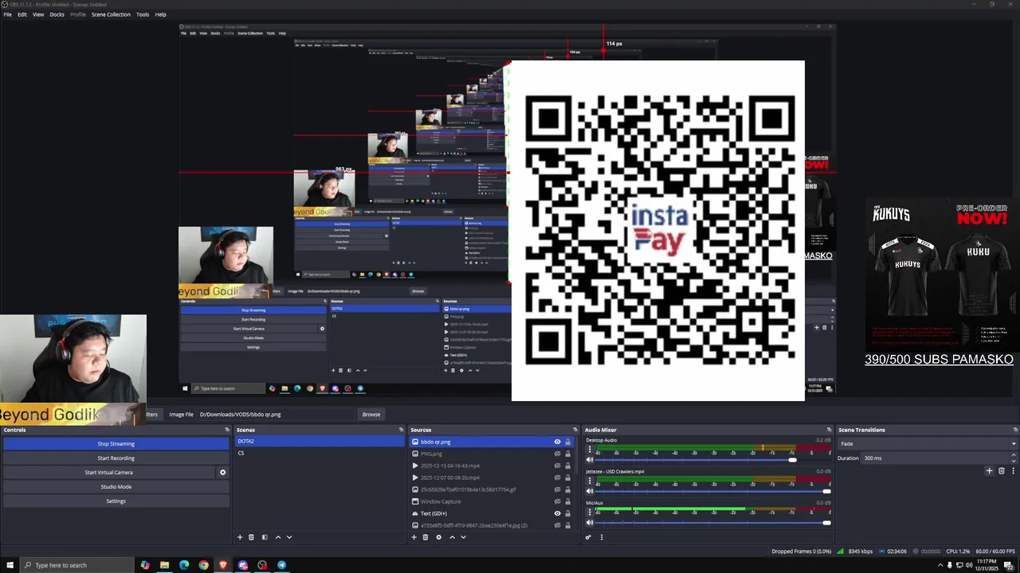Open Edit menu
Screen dimensions: 1020x573
pyautogui.click(x=22, y=14)
